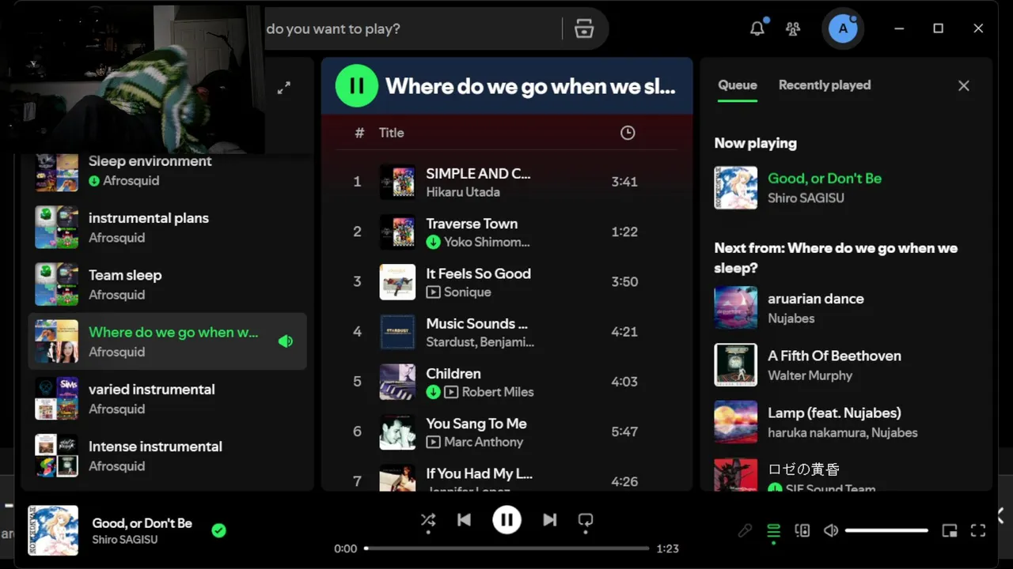Viewport: 1013px width, 569px height.
Task: Open the lyrics microphone icon
Action: pos(745,530)
